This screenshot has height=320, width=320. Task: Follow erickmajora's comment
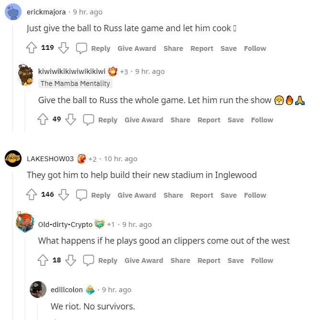(255, 48)
